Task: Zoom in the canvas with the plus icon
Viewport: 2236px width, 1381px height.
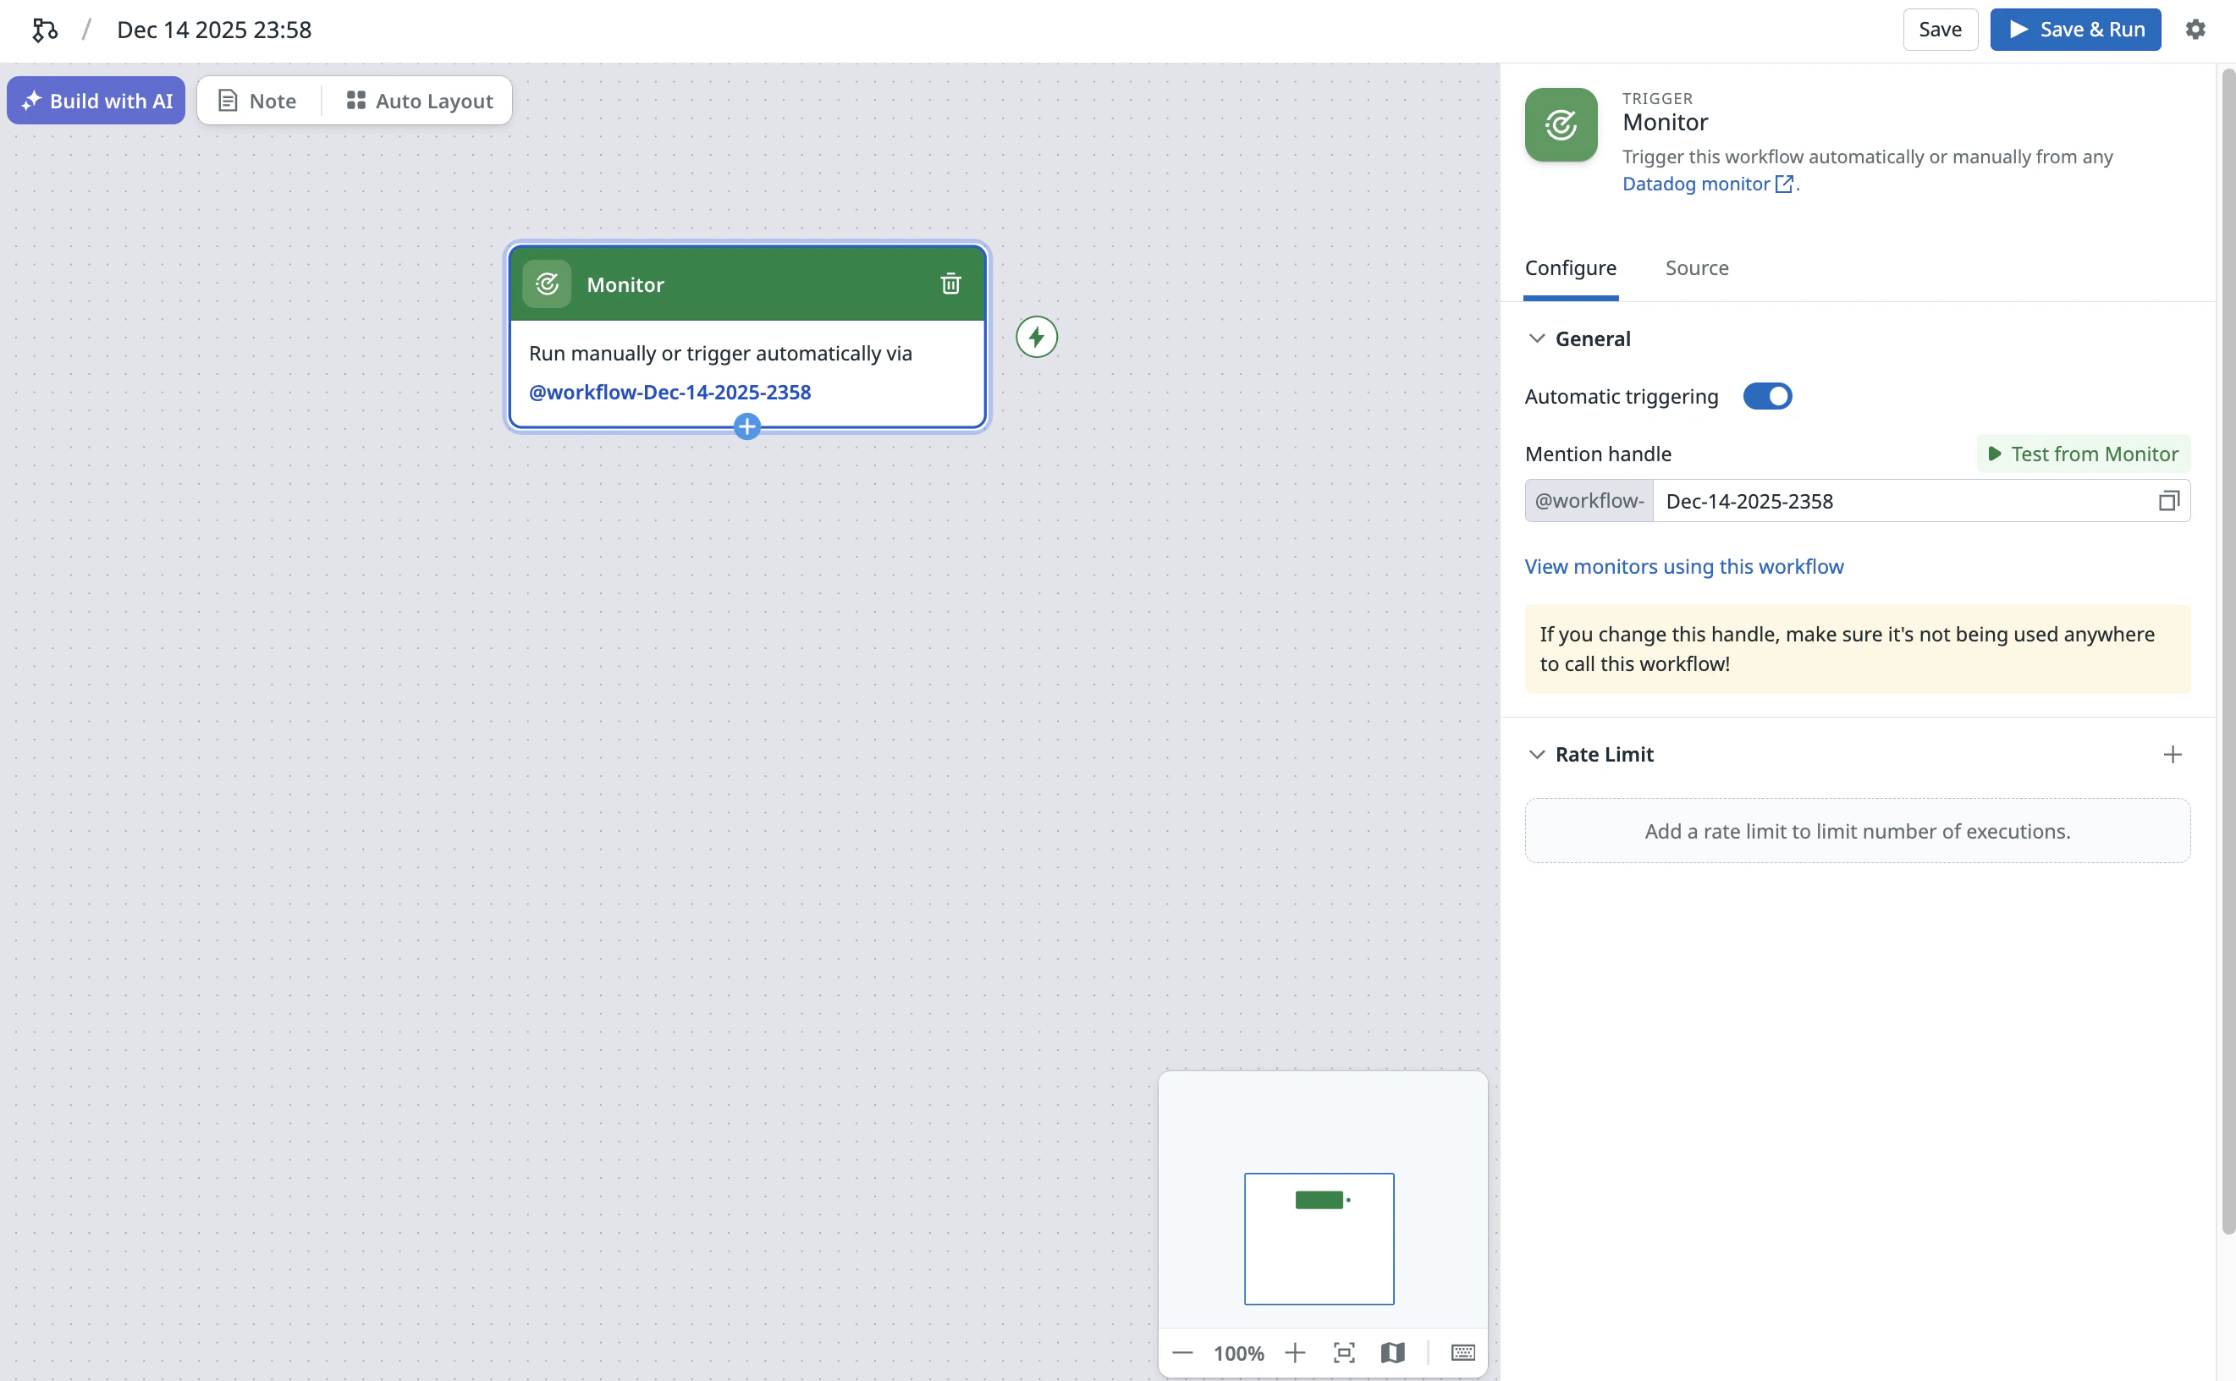Action: point(1294,1353)
